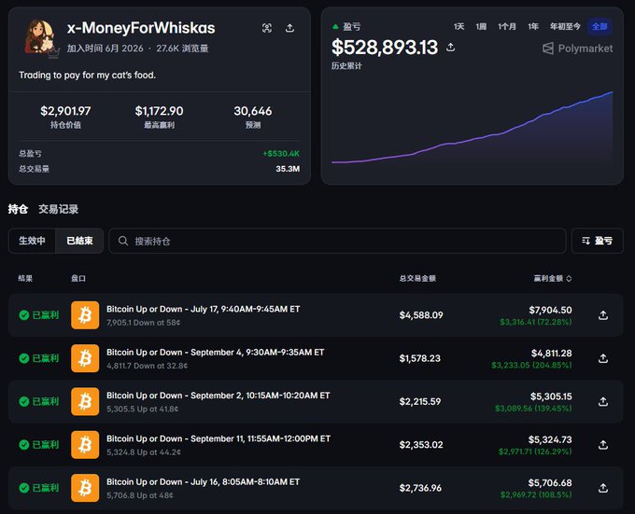Click the Bitcoin icon for July 16 row
Image resolution: width=635 pixels, height=514 pixels.
(x=85, y=488)
